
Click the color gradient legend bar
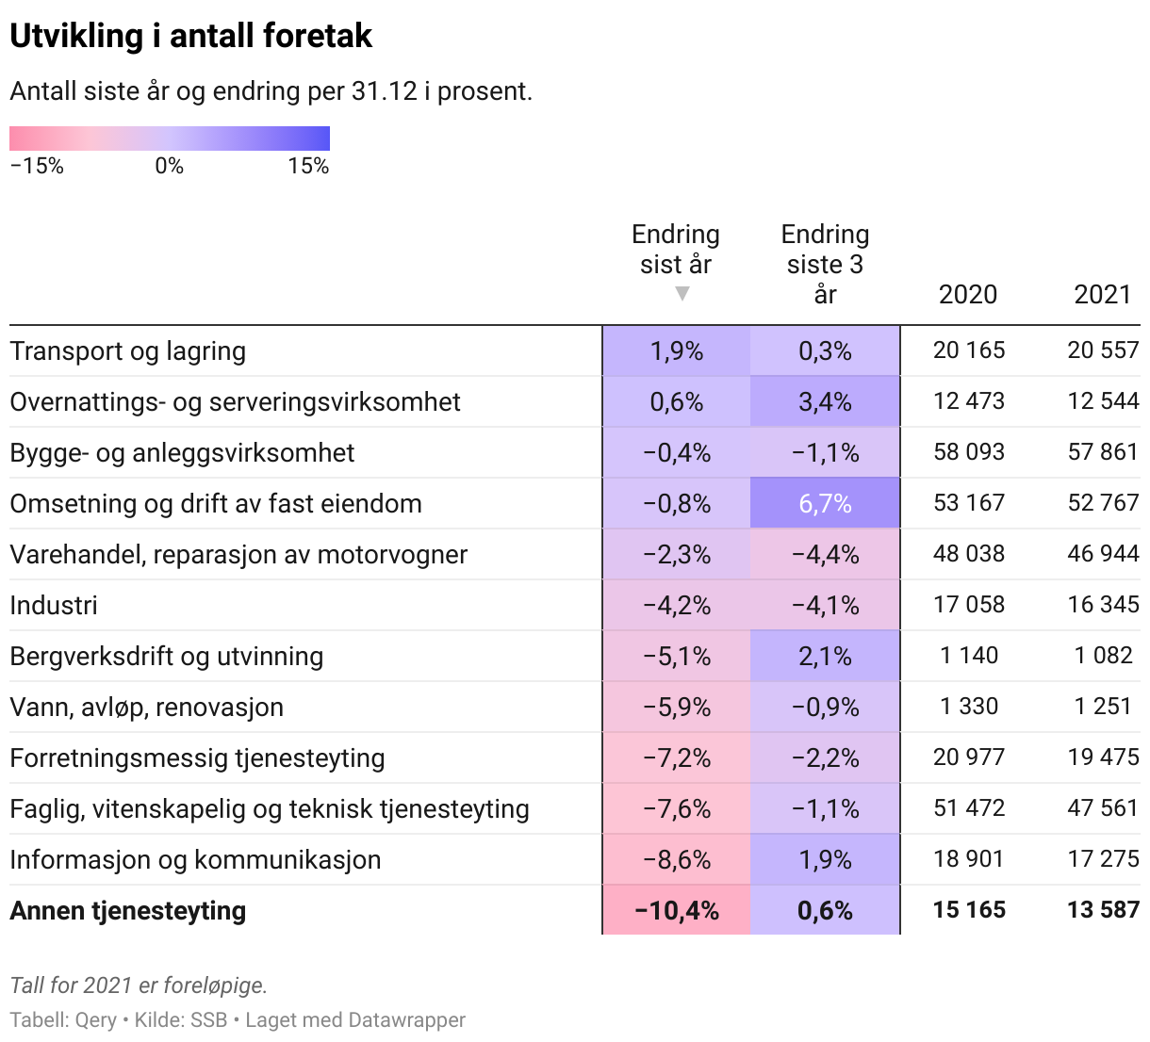point(170,138)
